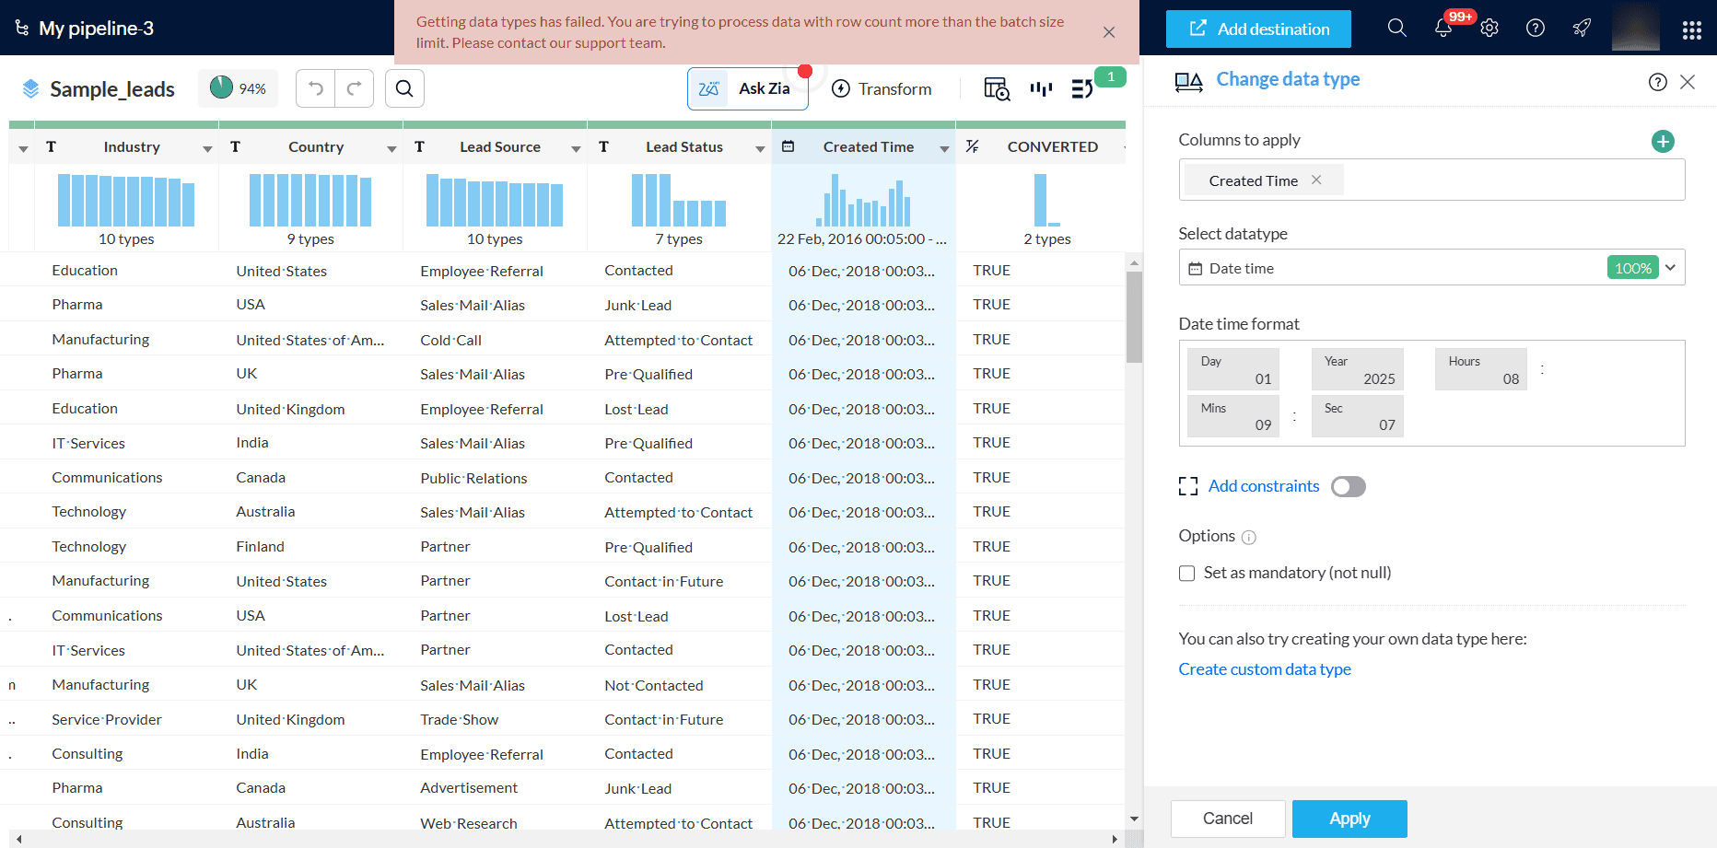
Task: Open the apps grid launcher
Action: [1691, 29]
